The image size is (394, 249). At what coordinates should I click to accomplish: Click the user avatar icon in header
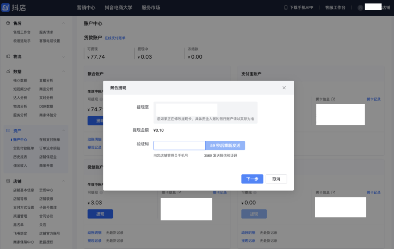(x=360, y=8)
